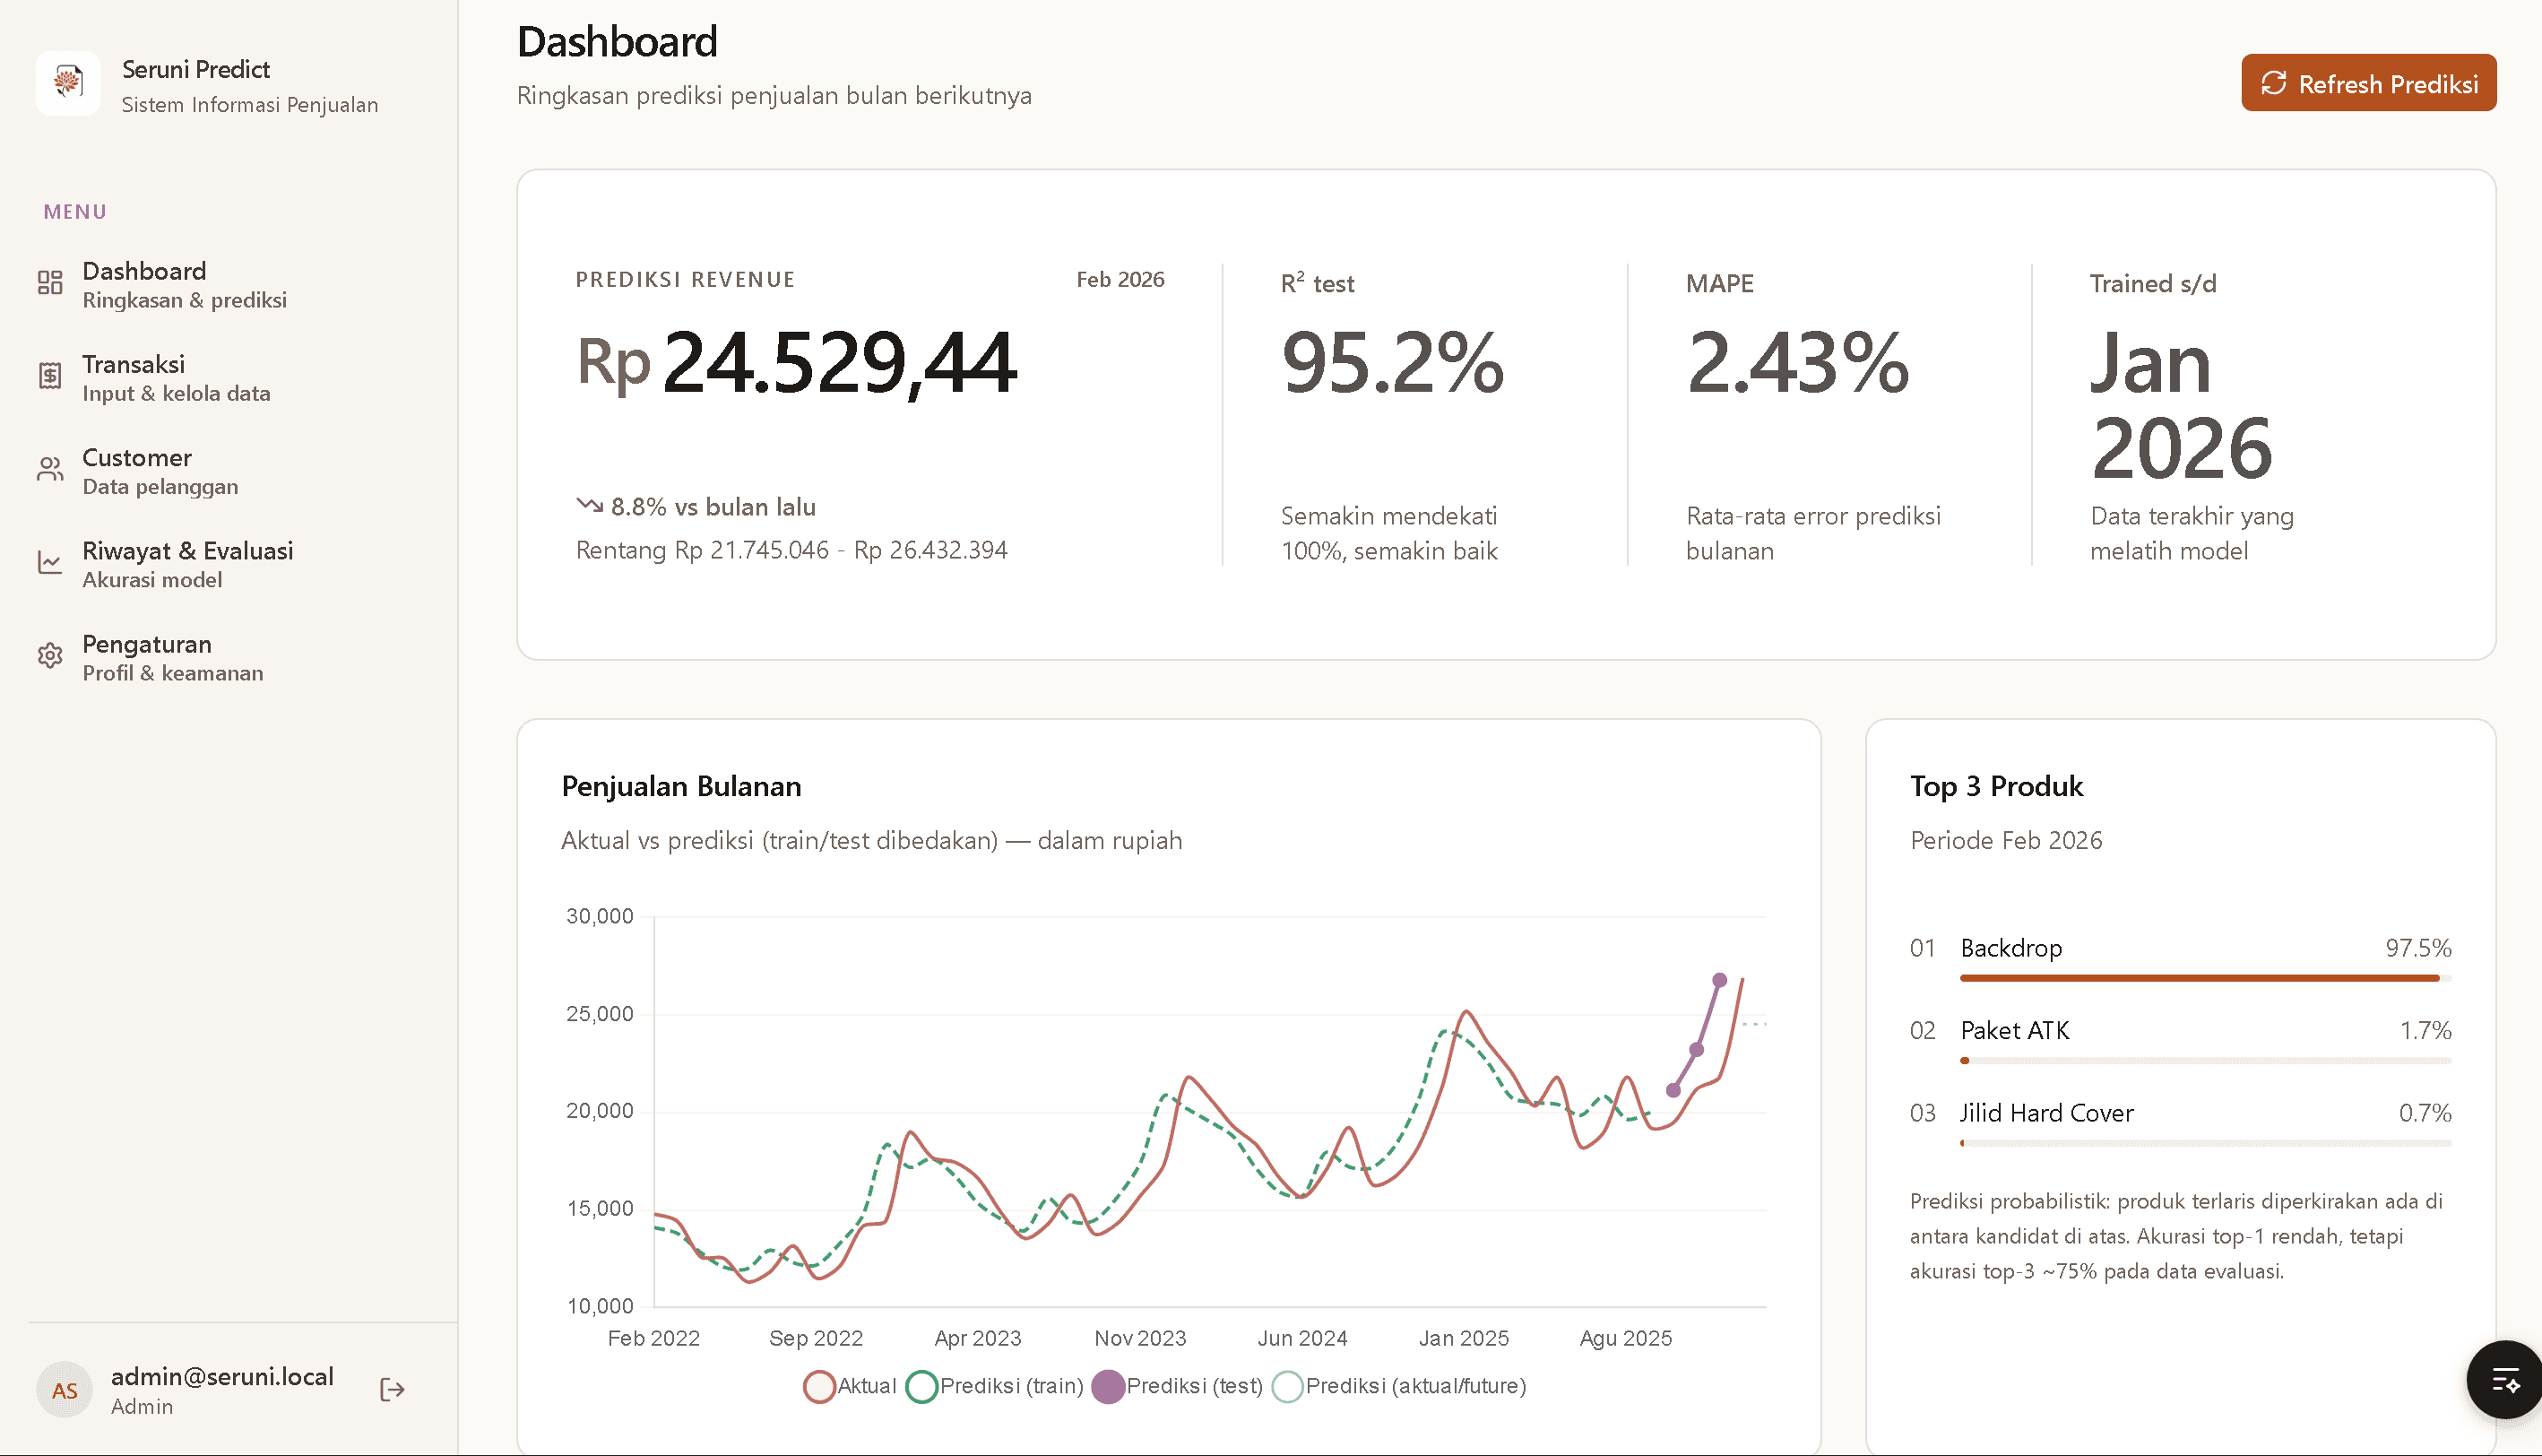Click the middle purple test prediction point
This screenshot has height=1456, width=2542.
[1697, 1049]
